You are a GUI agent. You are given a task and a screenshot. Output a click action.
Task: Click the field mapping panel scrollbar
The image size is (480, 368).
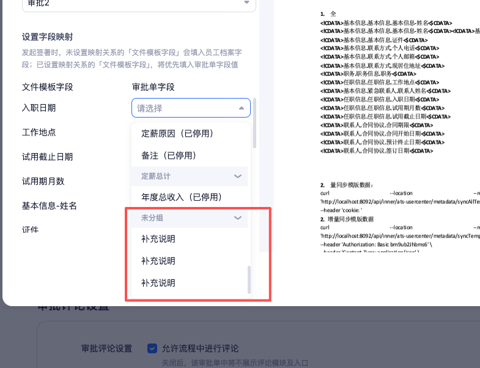click(x=254, y=122)
